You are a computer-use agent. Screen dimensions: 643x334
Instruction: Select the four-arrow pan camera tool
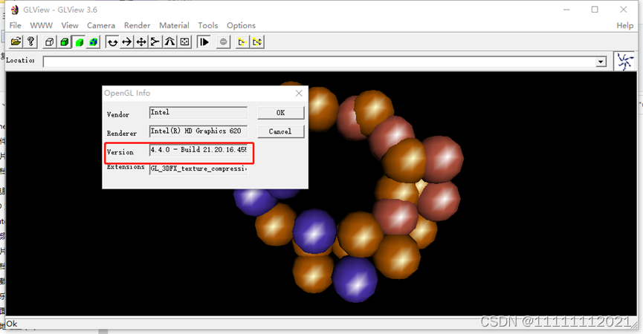pos(141,42)
